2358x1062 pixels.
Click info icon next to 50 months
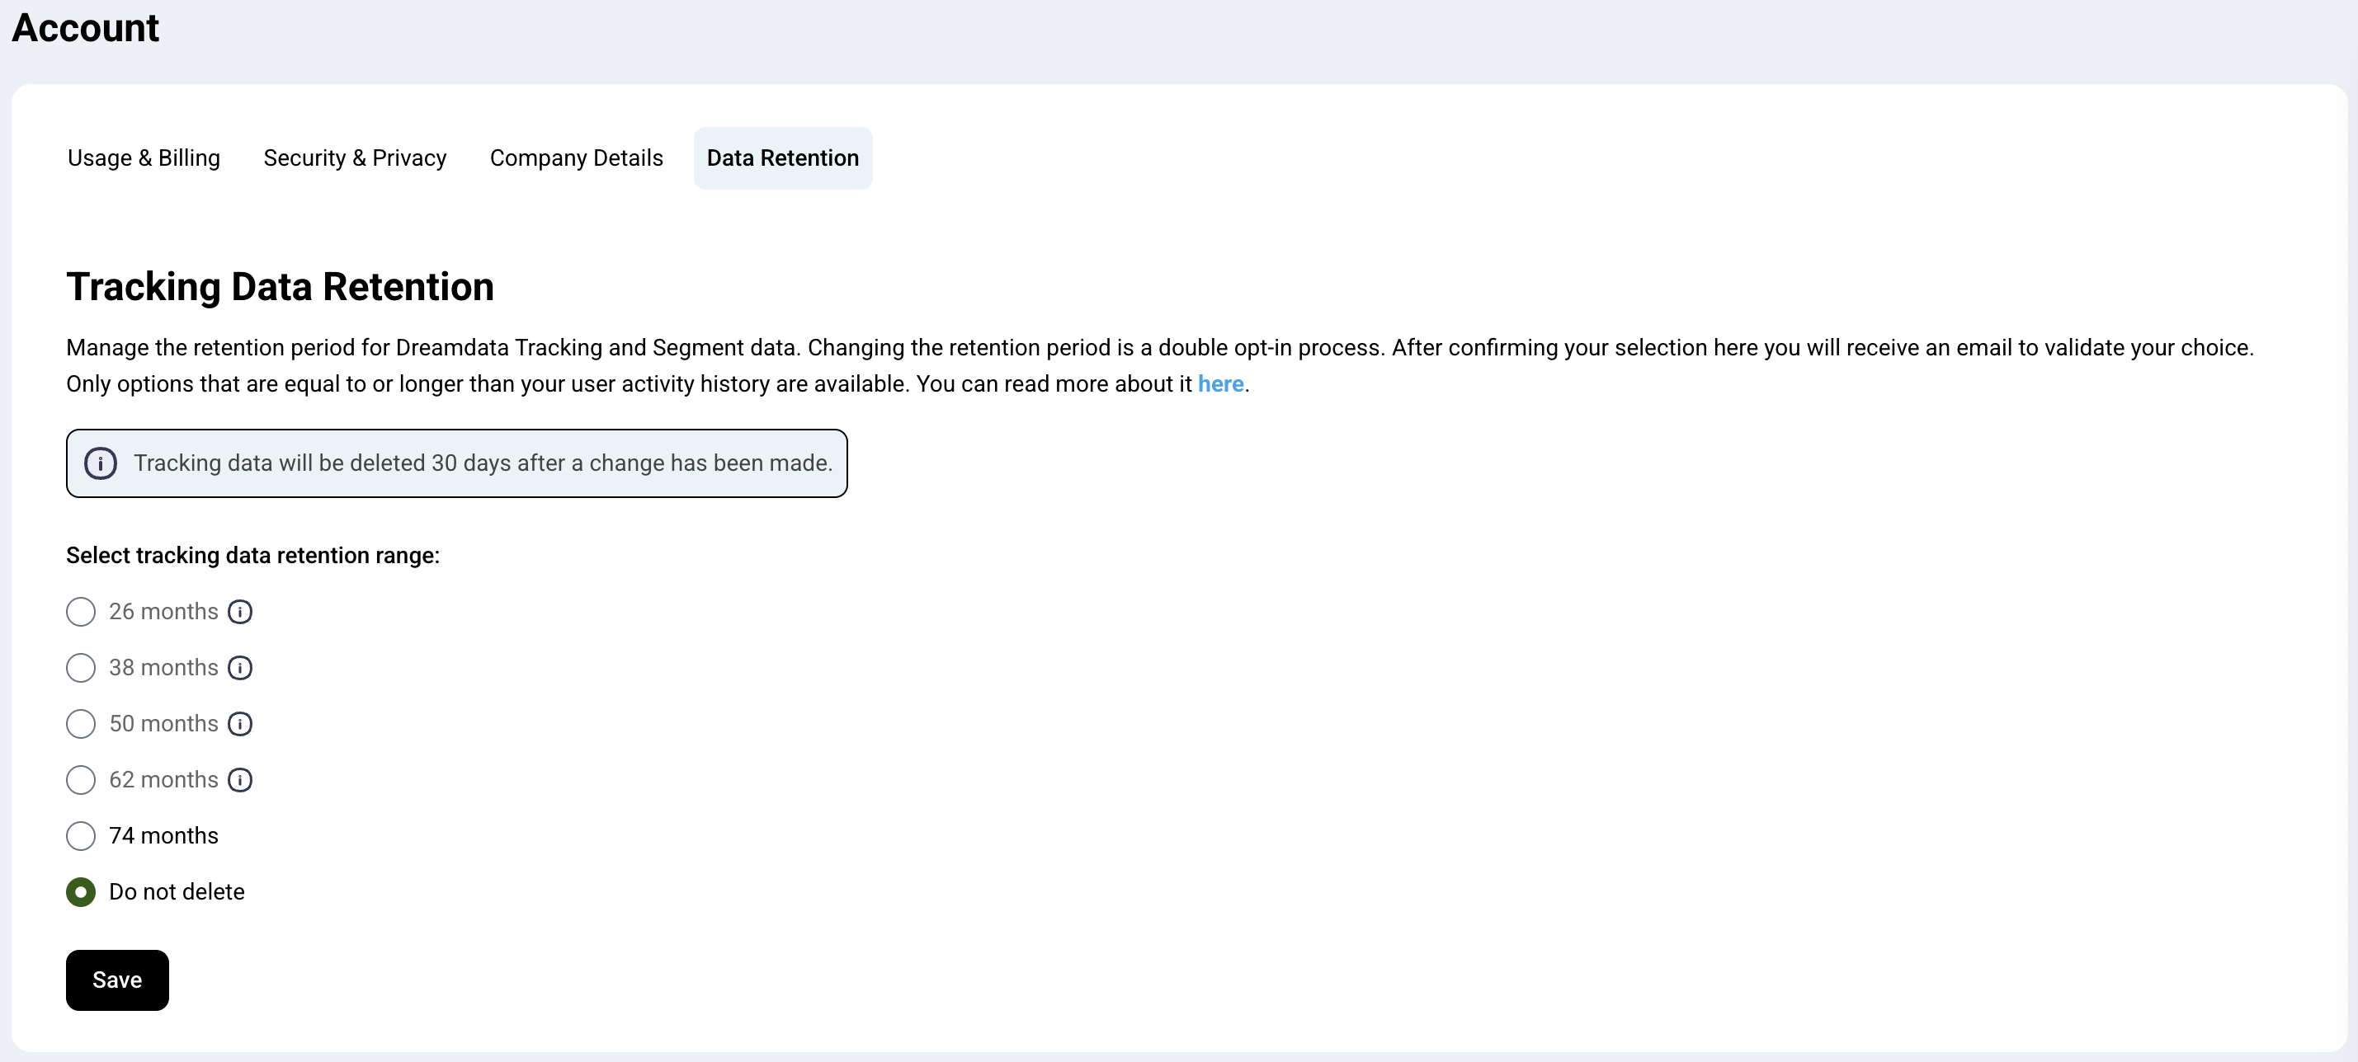240,724
